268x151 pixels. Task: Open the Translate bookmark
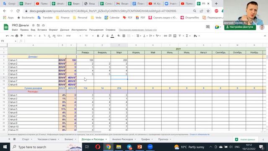[45, 18]
